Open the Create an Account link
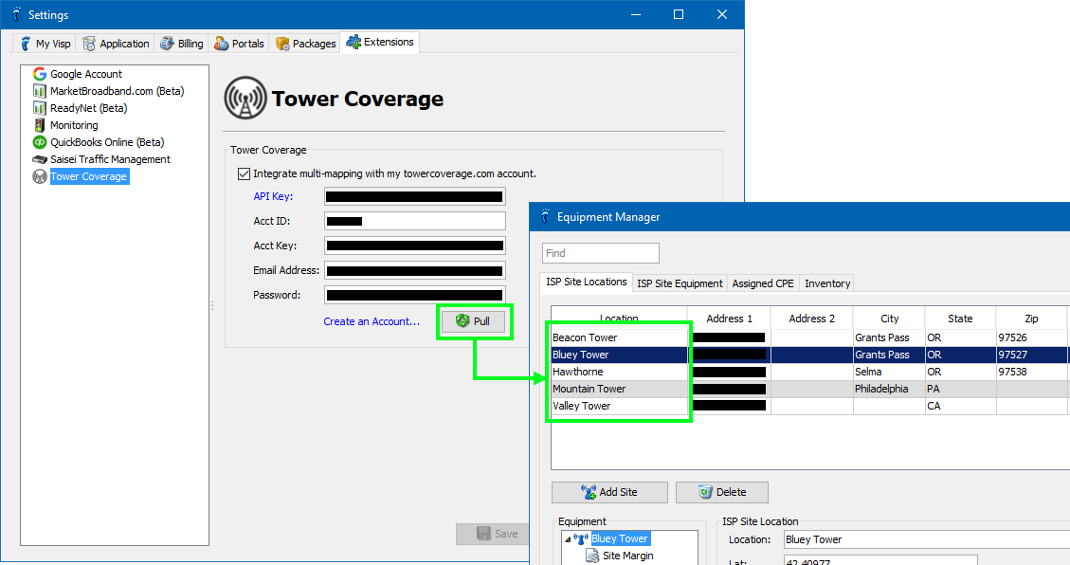The width and height of the screenshot is (1070, 565). (x=372, y=321)
